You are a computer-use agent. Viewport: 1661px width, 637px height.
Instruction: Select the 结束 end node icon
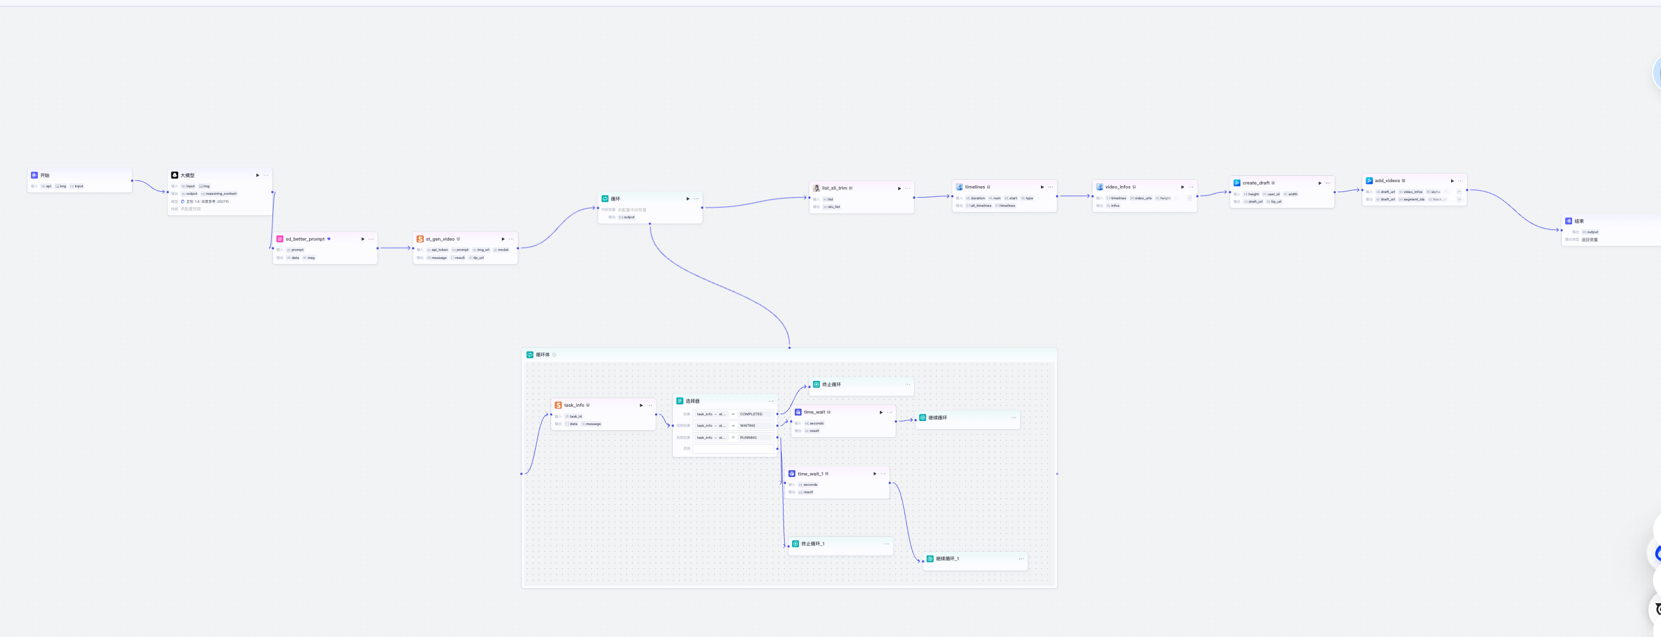pyautogui.click(x=1568, y=221)
